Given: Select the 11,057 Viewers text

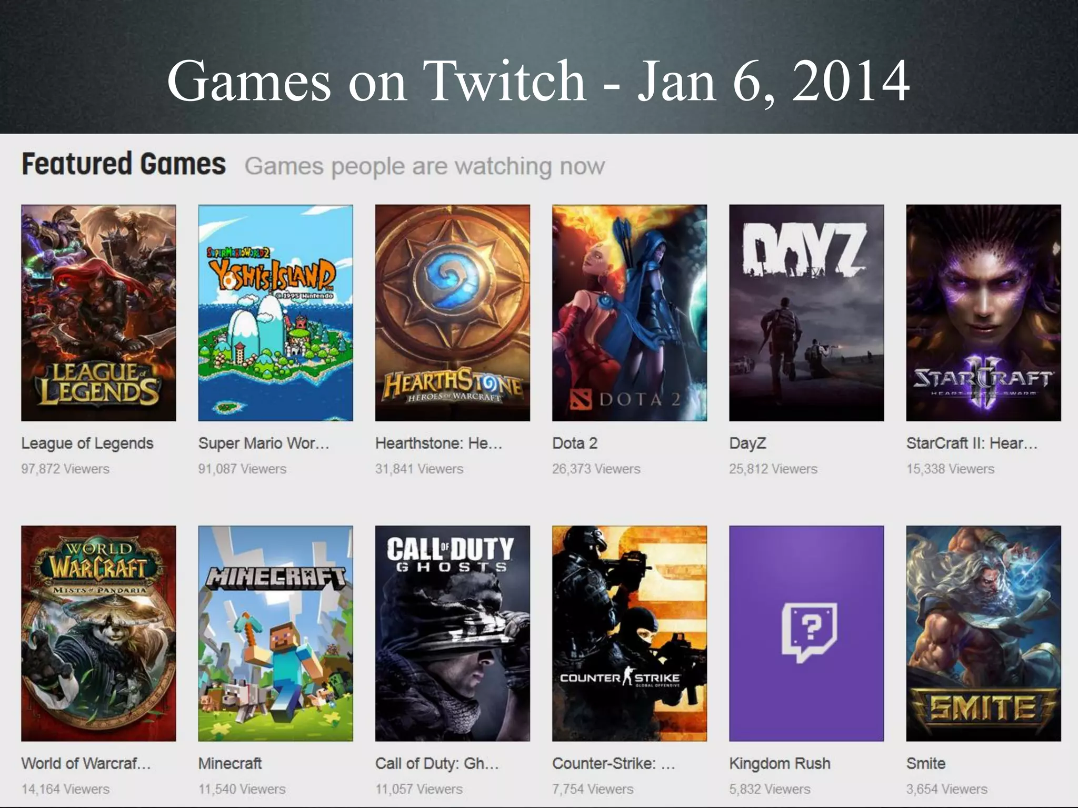Looking at the screenshot, I should [x=418, y=789].
